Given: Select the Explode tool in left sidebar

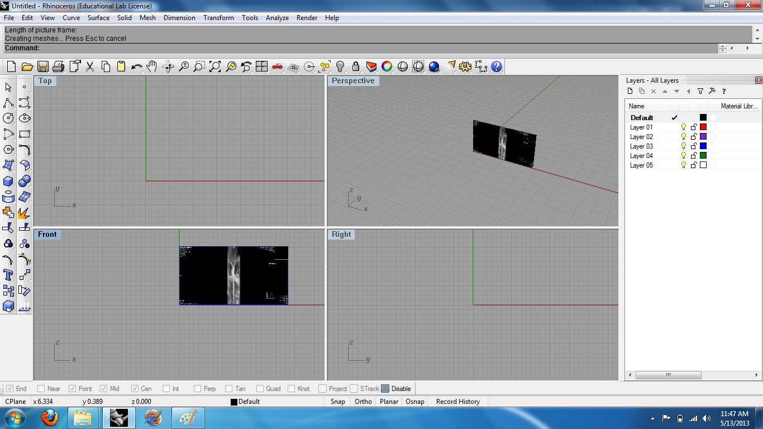Looking at the screenshot, I should pos(25,212).
